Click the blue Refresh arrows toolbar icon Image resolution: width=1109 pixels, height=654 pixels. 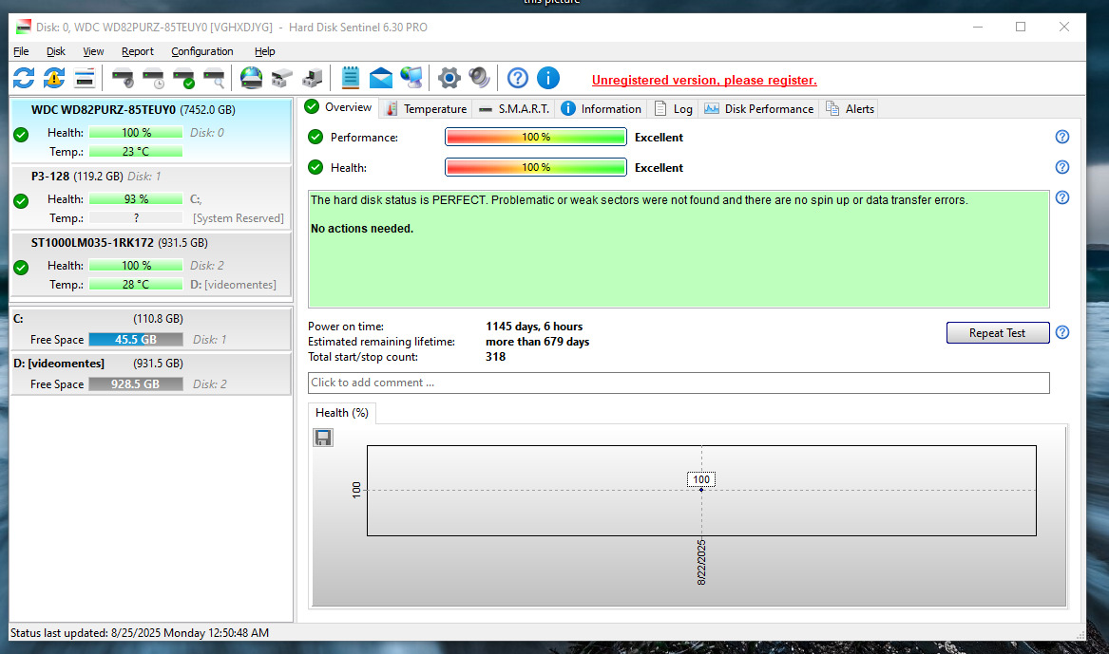(x=24, y=78)
